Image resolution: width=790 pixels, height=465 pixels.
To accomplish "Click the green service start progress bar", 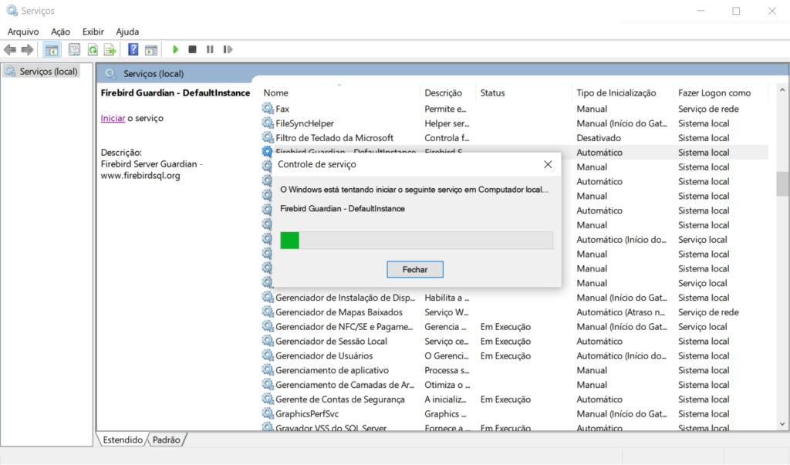I will [290, 241].
